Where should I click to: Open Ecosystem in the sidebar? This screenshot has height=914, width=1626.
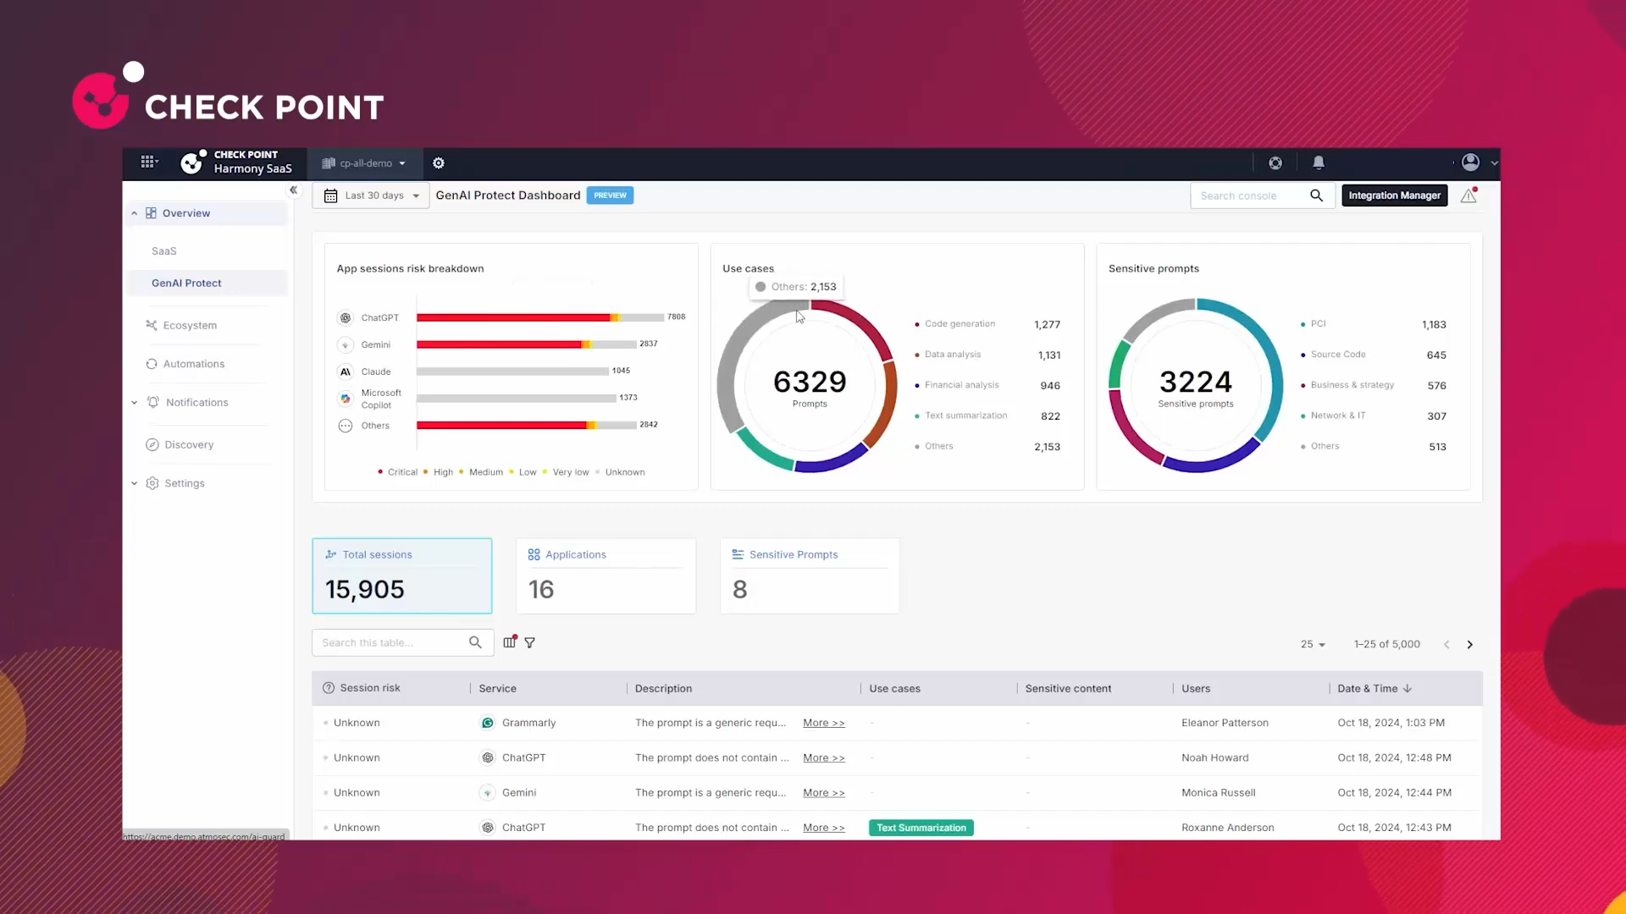pos(190,326)
